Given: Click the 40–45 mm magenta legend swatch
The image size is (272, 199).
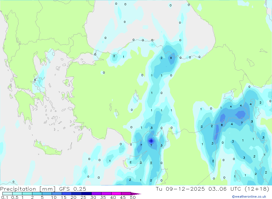Looking at the screenshot, I should coord(116,194).
